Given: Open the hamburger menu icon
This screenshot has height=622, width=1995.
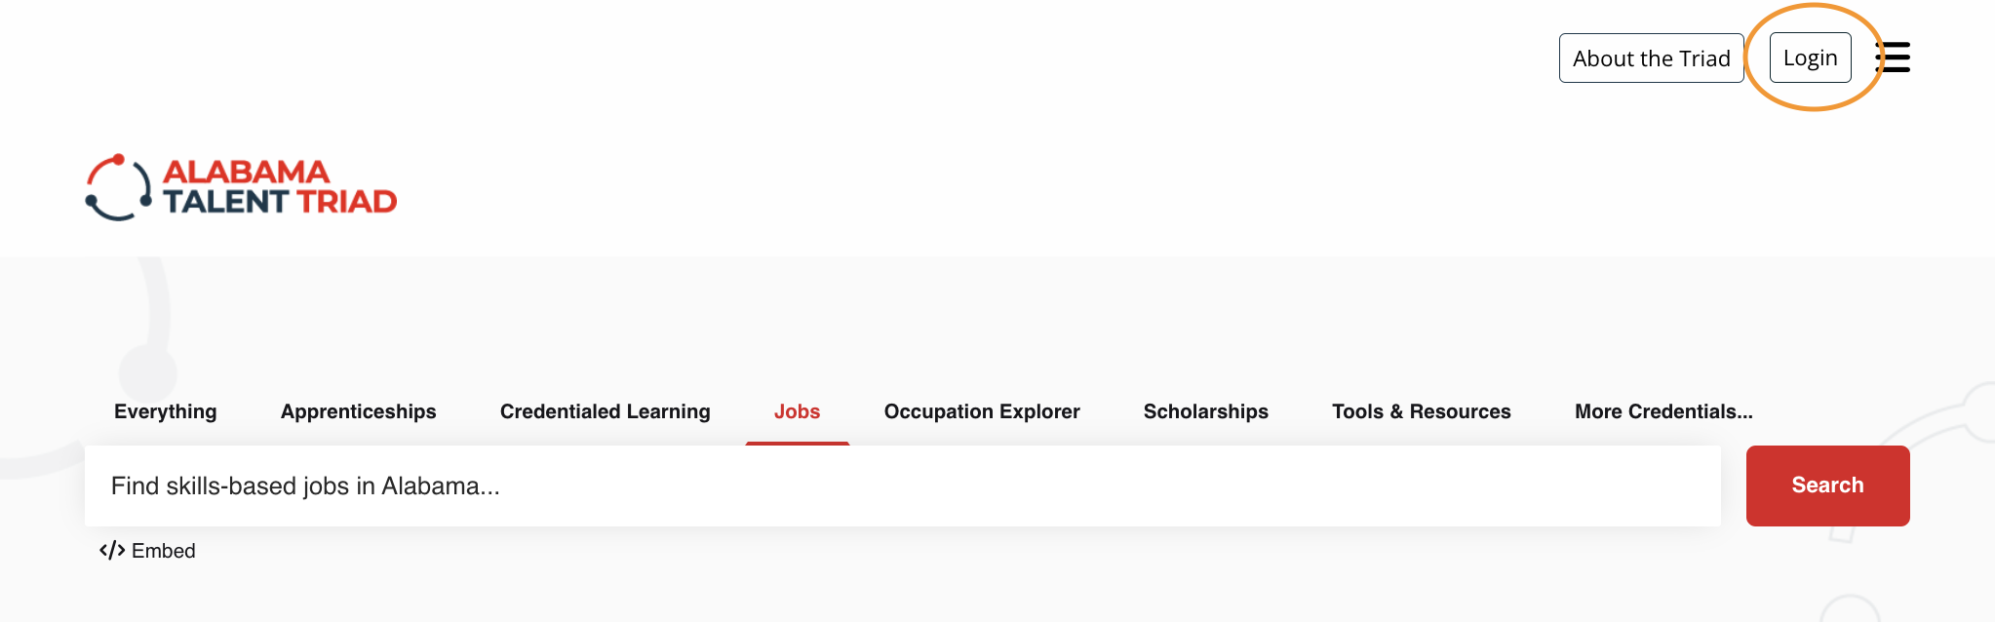Looking at the screenshot, I should pyautogui.click(x=1894, y=58).
